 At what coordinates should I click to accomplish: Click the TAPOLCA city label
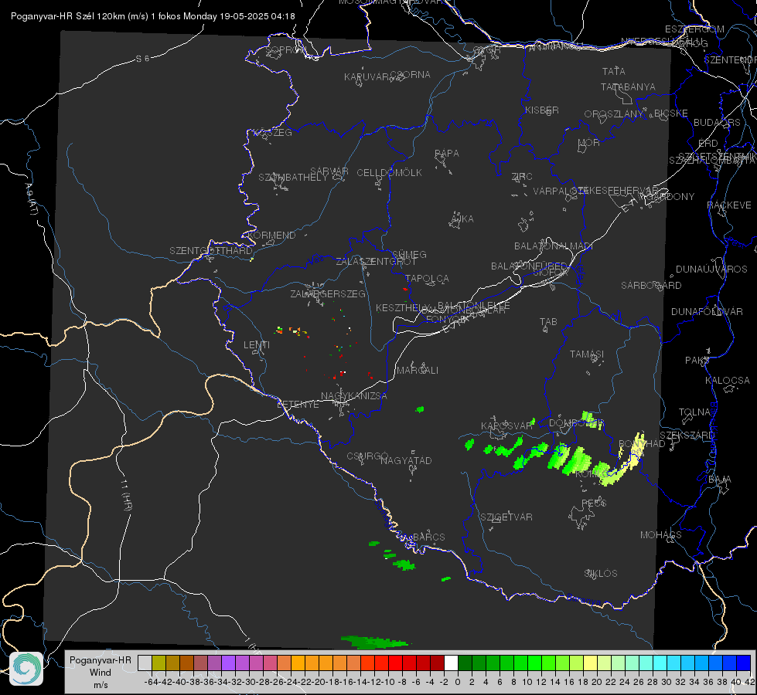427,278
